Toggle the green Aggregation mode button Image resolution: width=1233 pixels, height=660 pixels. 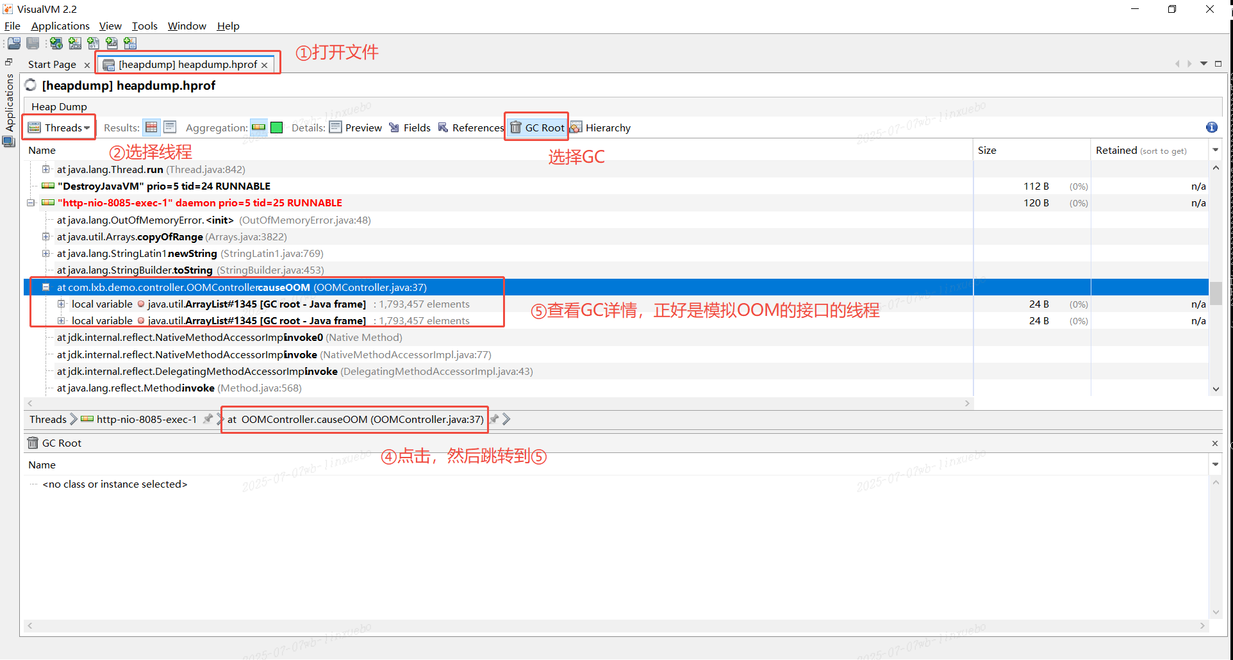(276, 127)
